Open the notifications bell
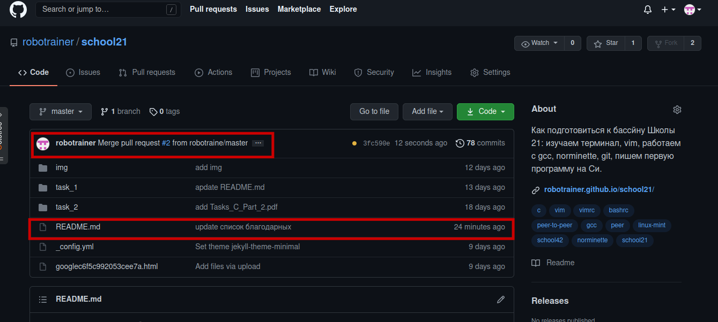This screenshot has height=322, width=718. coord(648,9)
